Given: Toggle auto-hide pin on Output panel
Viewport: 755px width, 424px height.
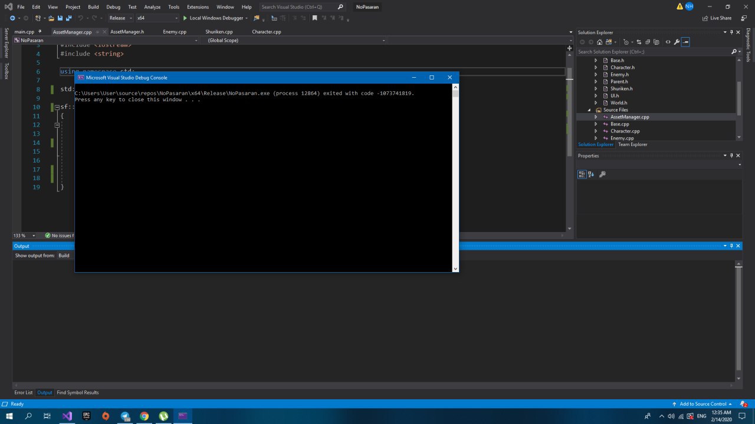Looking at the screenshot, I should 731,246.
